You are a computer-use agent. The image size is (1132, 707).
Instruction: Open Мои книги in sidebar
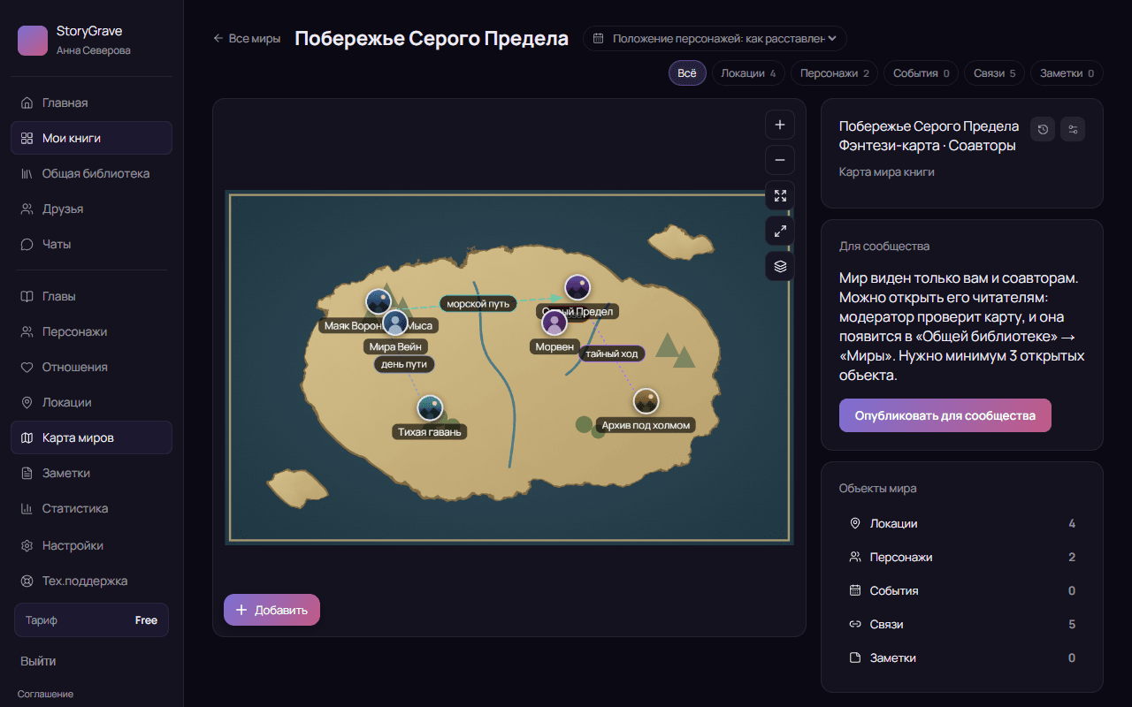click(91, 138)
